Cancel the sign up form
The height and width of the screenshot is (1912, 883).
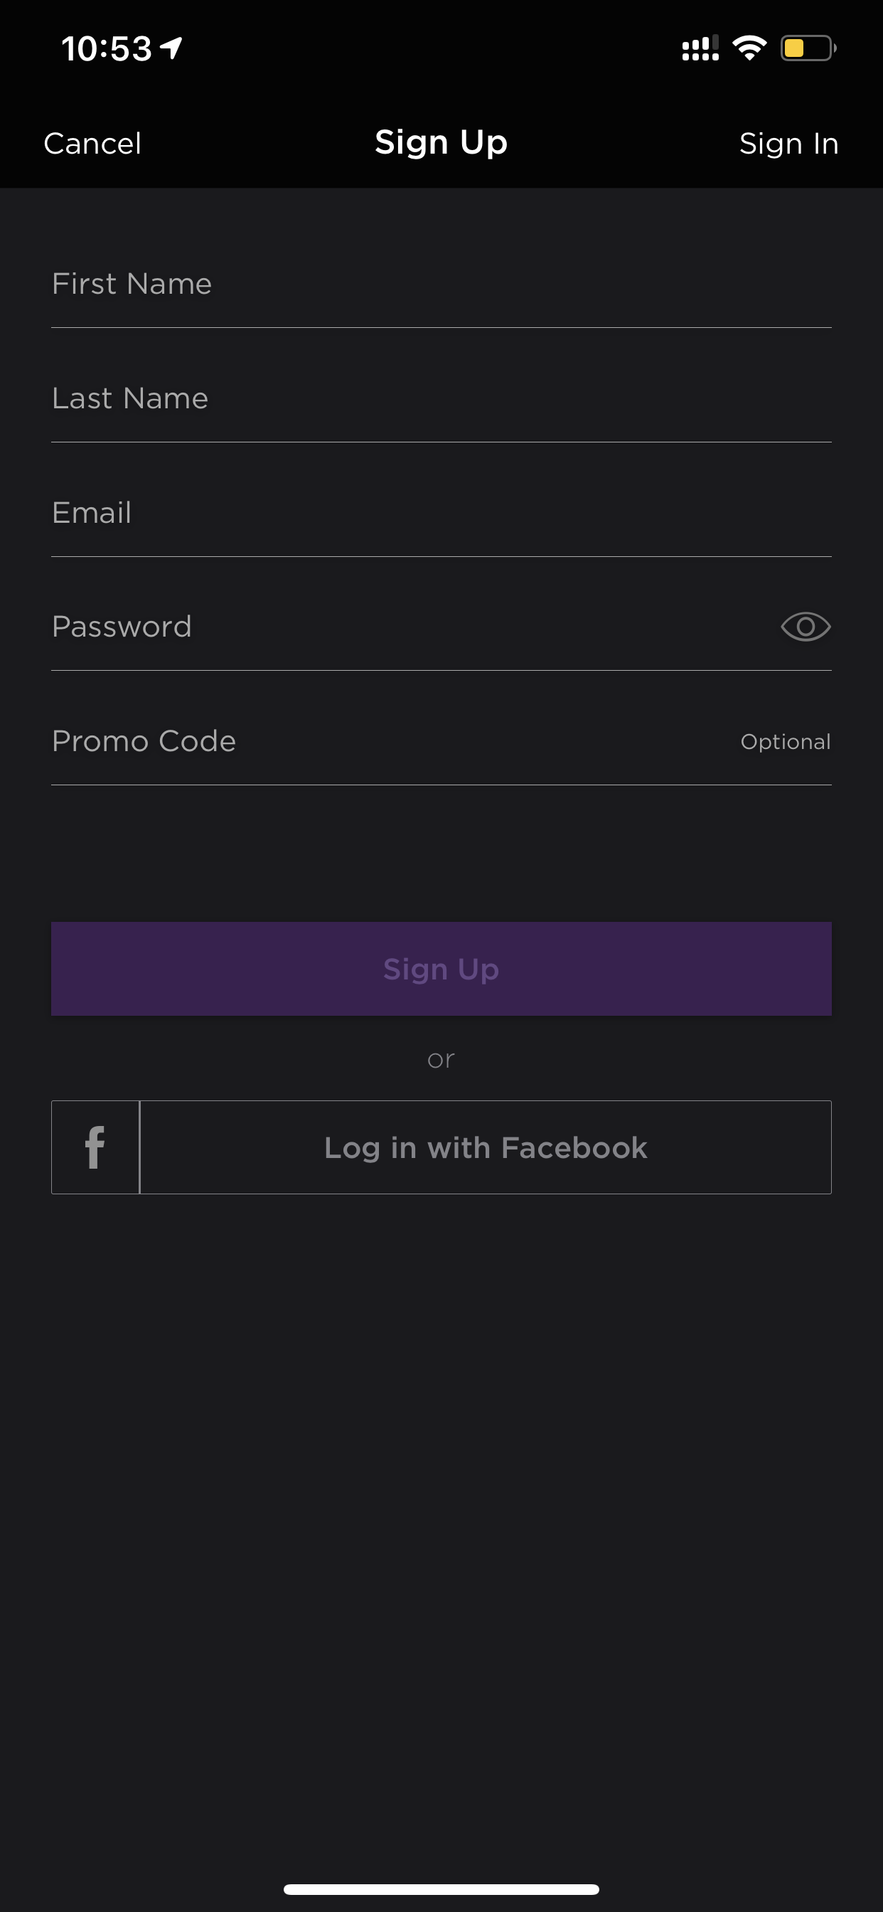click(x=92, y=143)
